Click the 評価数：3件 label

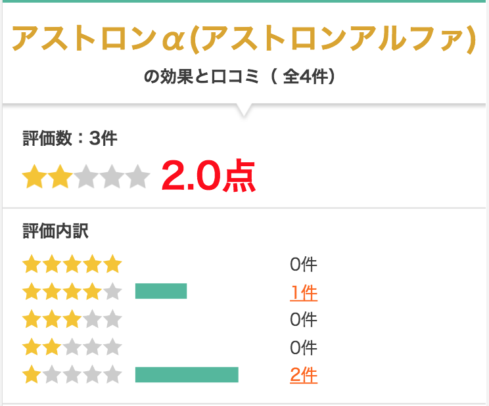pyautogui.click(x=70, y=138)
